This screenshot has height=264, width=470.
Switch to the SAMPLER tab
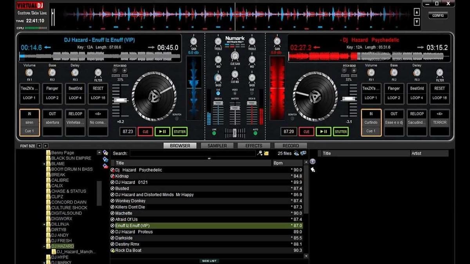[x=217, y=145]
